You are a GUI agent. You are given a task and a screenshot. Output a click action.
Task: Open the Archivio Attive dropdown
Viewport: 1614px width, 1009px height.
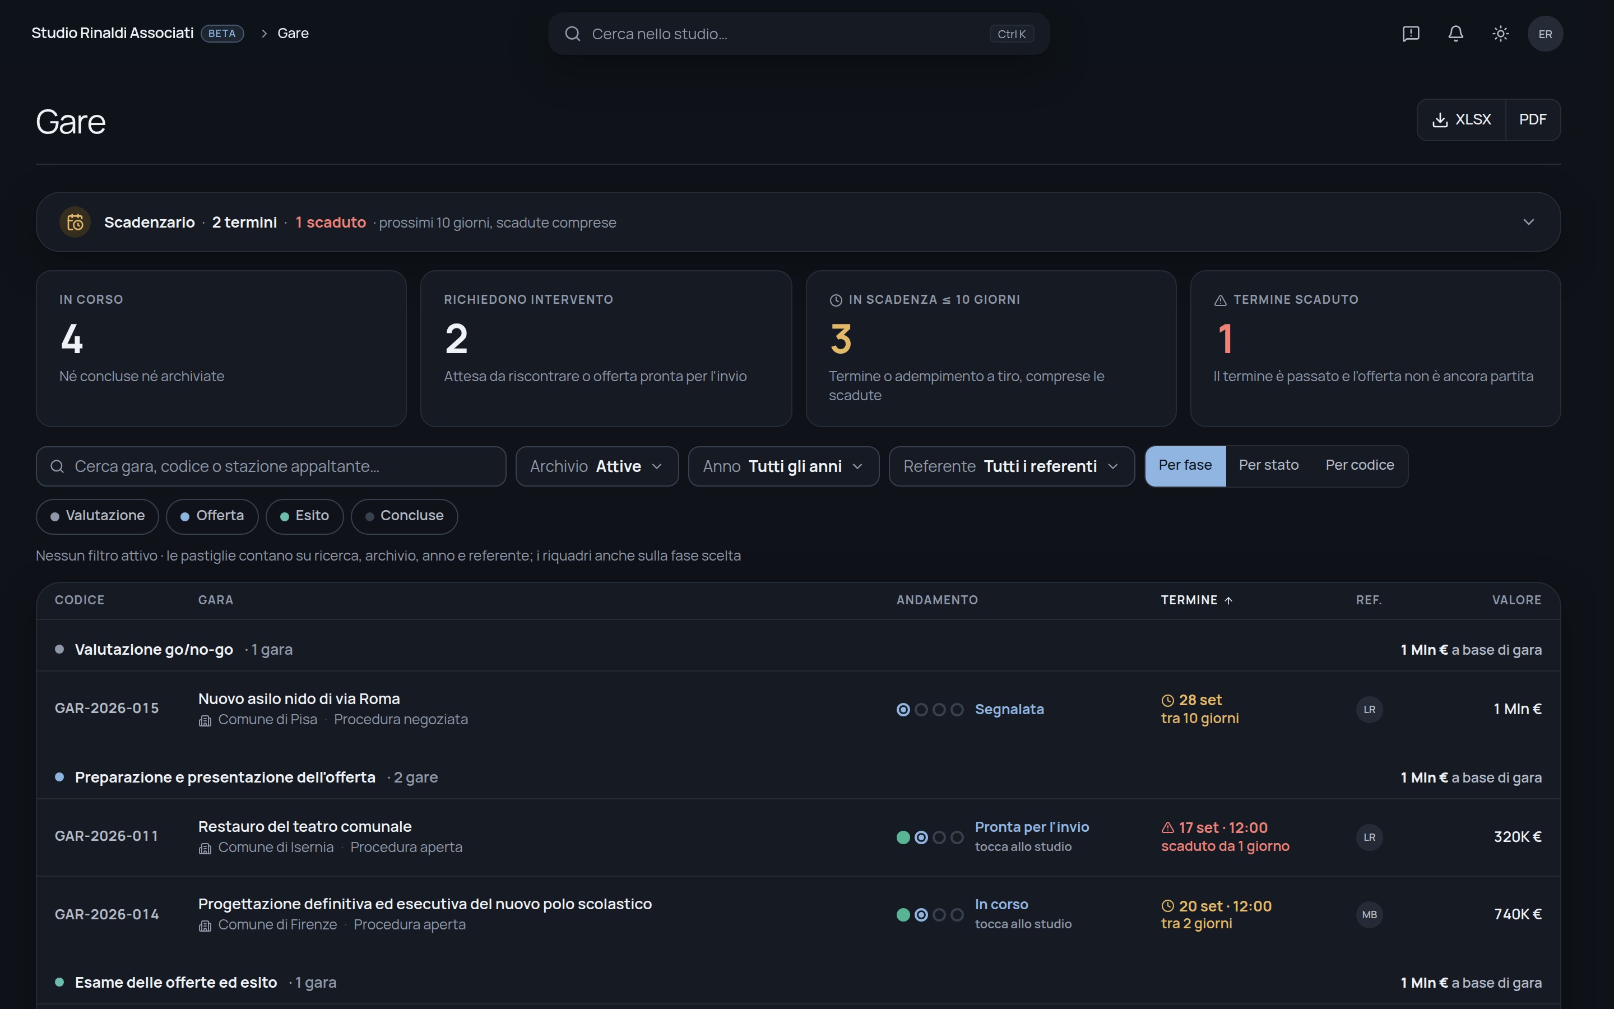(x=597, y=466)
